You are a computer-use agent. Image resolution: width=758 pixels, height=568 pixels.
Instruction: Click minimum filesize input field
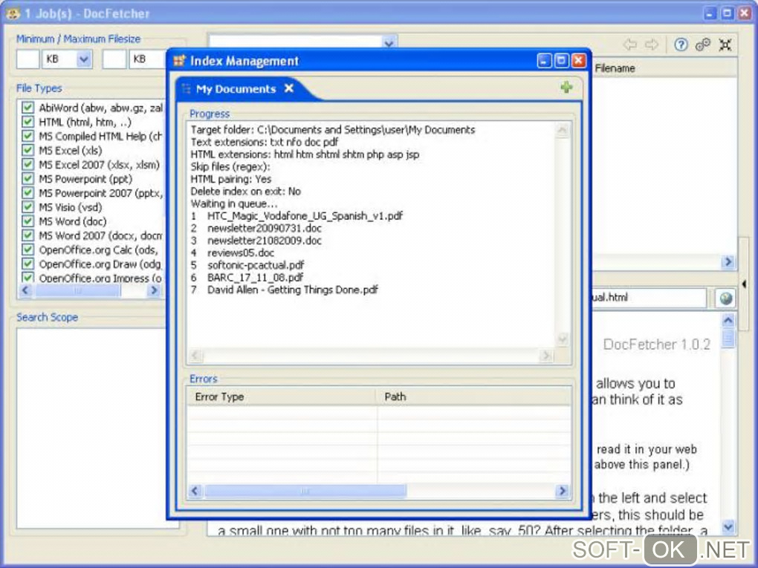pyautogui.click(x=27, y=59)
